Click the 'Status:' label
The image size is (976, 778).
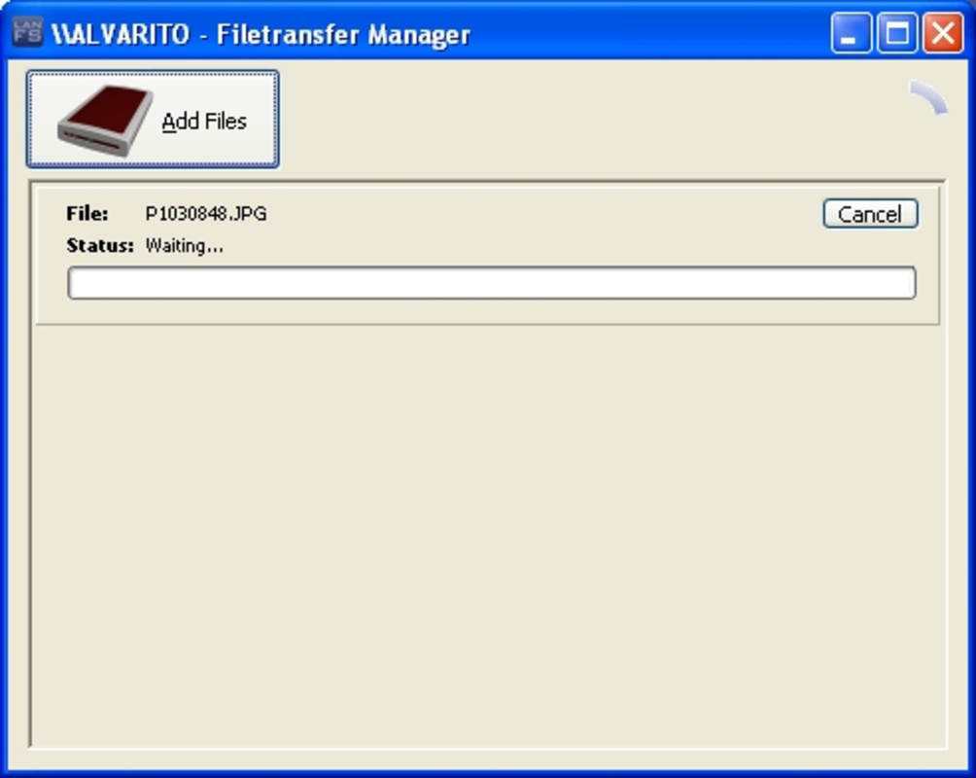point(100,245)
